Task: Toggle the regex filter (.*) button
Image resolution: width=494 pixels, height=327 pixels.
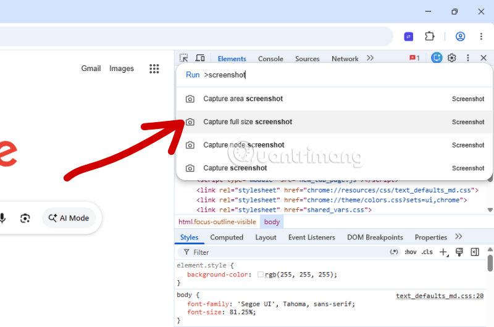Action: (394, 252)
